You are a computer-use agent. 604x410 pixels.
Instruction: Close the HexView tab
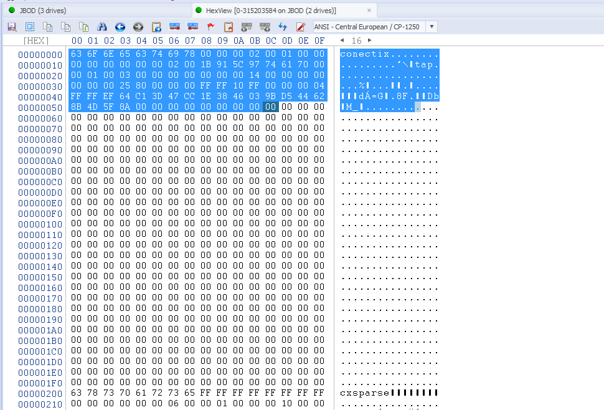[x=369, y=11]
